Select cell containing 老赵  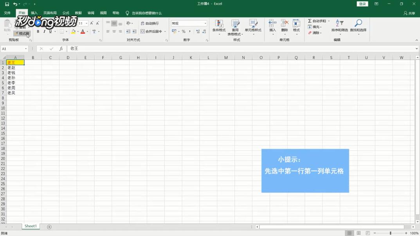click(15, 67)
